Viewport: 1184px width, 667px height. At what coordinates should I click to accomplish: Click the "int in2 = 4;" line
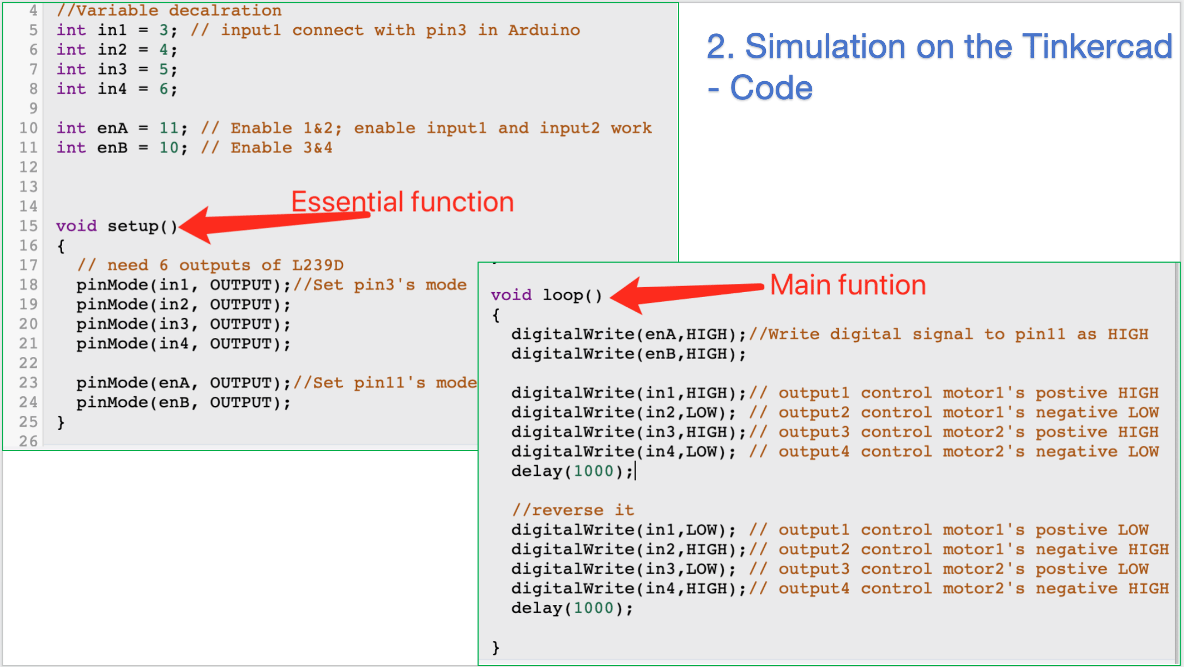click(117, 50)
